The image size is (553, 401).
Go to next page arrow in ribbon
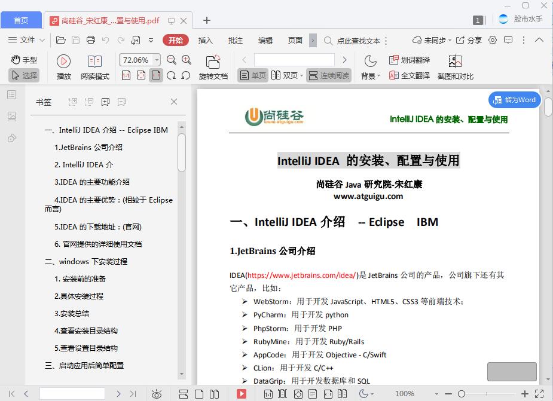(x=344, y=60)
